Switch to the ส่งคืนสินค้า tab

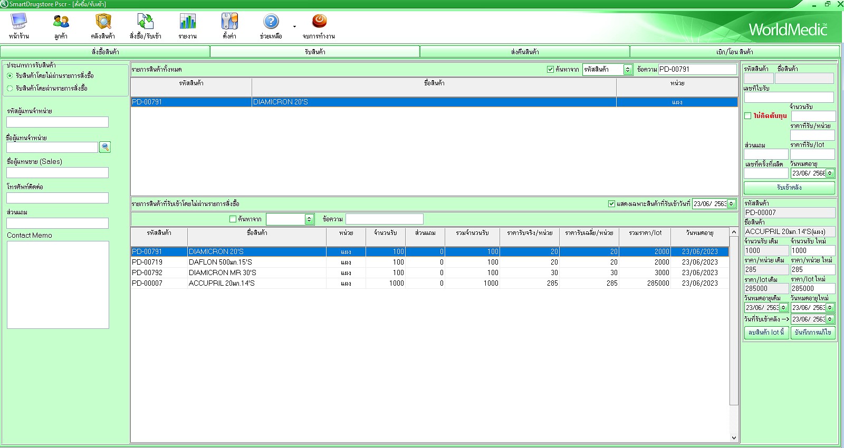[x=525, y=52]
